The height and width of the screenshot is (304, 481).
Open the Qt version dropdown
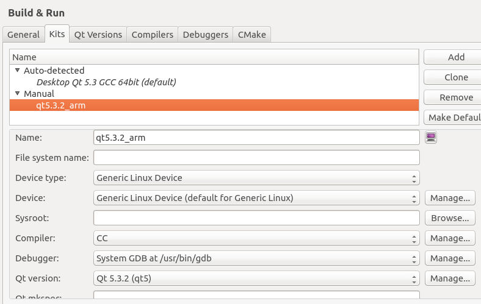[256, 278]
